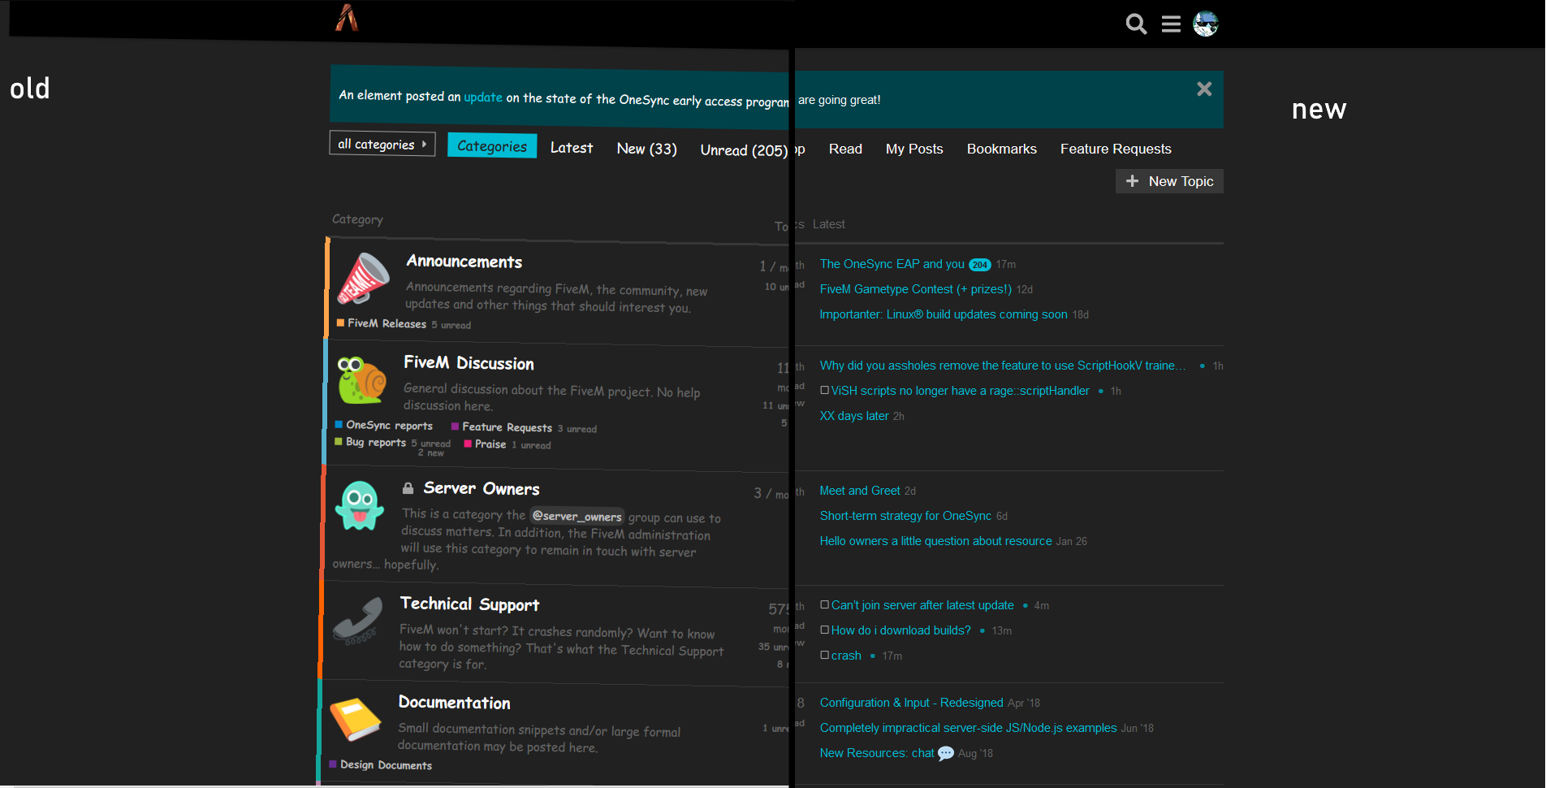Click the solved checkbox on "Can't join server"
Screen dimensions: 1546x788
click(824, 604)
